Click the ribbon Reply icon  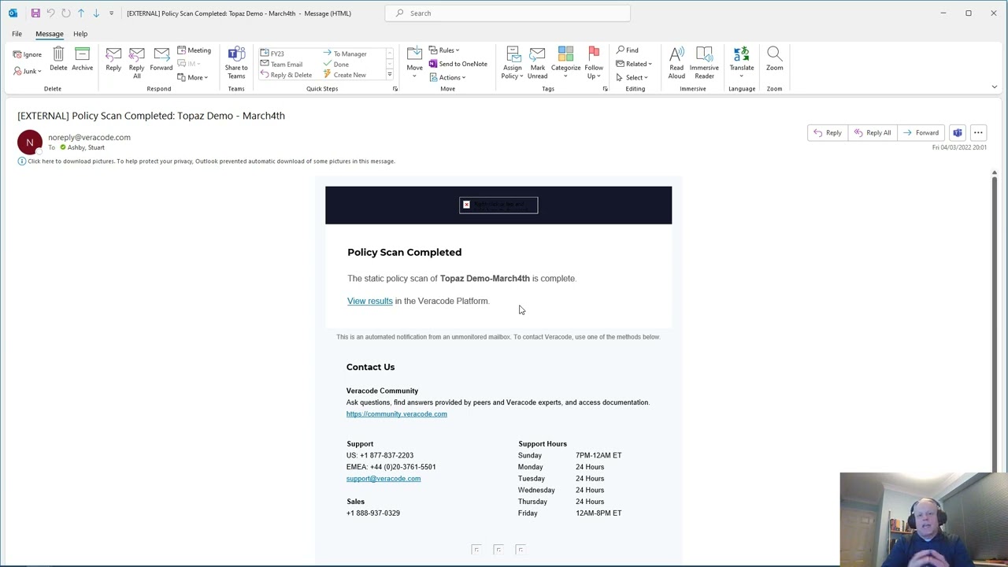(x=113, y=59)
